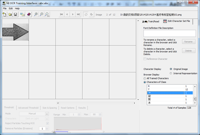Click the Open Images toolbar icon
This screenshot has height=135, width=200.
tap(22, 14)
